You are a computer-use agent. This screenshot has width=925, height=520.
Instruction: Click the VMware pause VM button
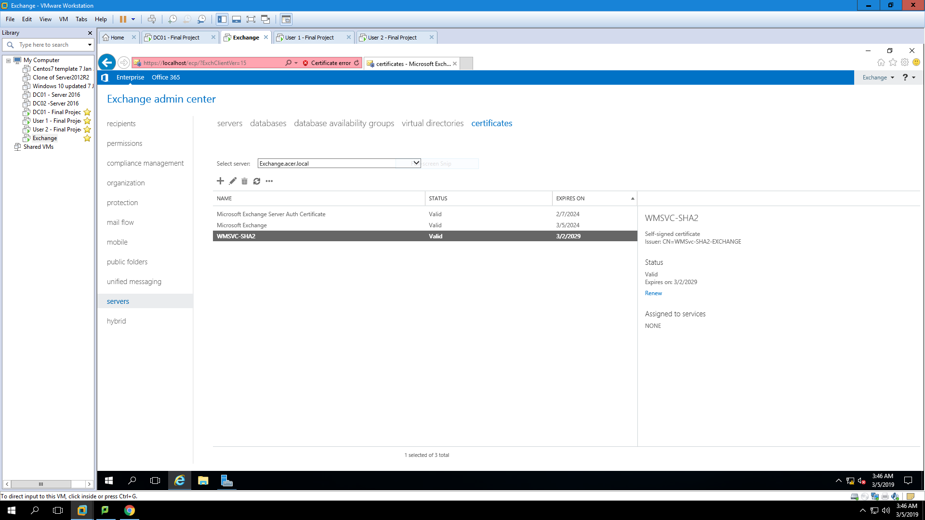[x=123, y=19]
